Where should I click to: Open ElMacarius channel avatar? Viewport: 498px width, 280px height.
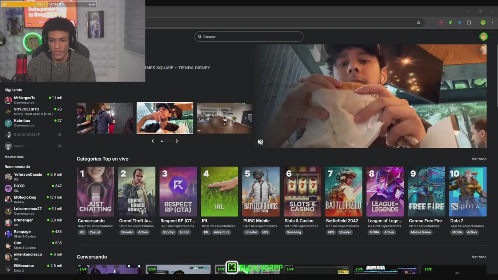click(8, 268)
